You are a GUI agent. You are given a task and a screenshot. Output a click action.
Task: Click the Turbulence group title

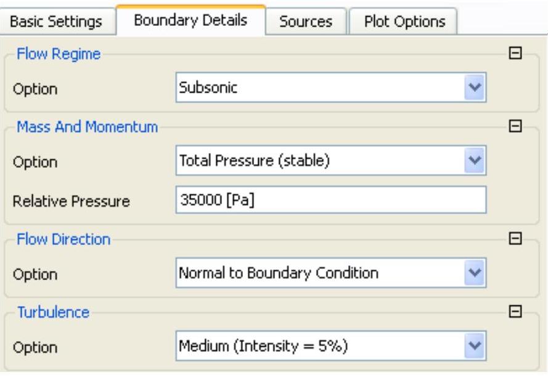click(x=52, y=312)
